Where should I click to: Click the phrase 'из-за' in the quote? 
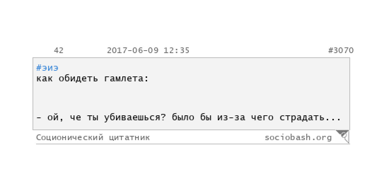coord(231,117)
